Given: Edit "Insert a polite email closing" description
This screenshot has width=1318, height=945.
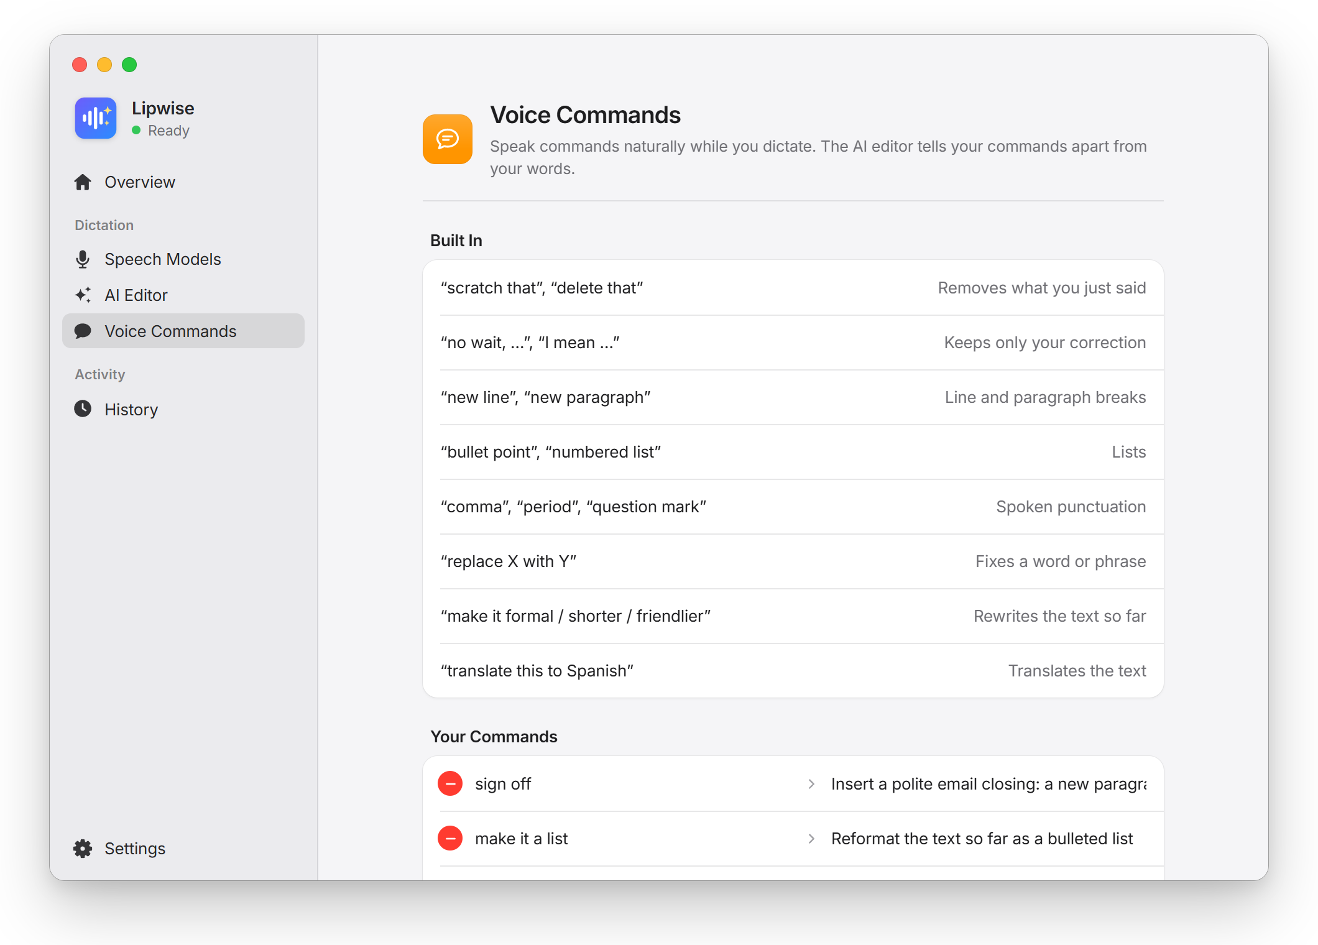Looking at the screenshot, I should 988,784.
